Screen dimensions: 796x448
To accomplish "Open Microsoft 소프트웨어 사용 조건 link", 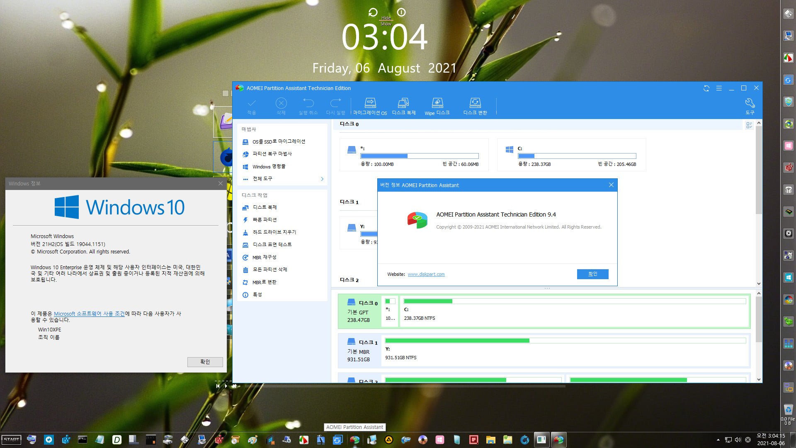I will [x=89, y=314].
